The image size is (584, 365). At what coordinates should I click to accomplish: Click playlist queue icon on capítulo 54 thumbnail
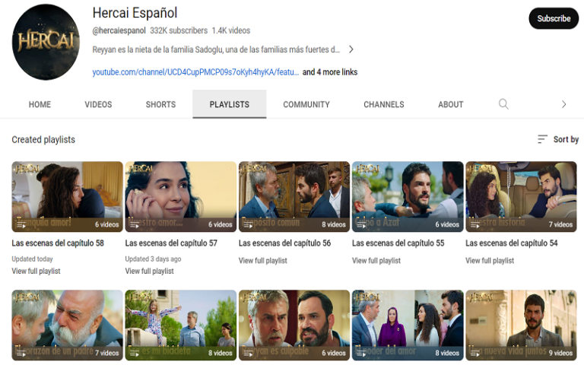pos(474,224)
